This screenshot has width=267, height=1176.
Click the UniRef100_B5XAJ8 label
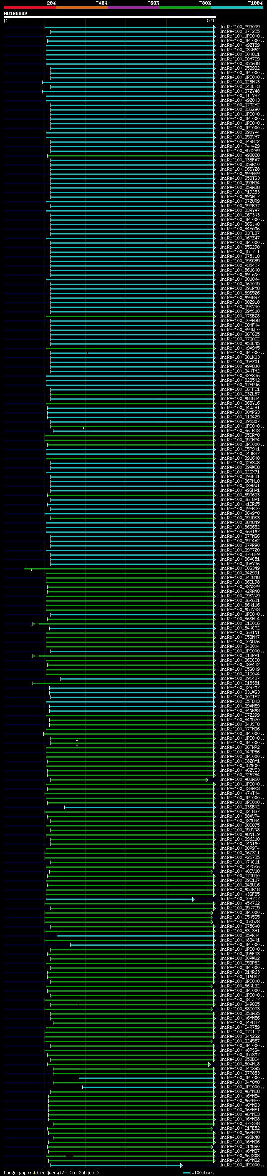point(239,63)
